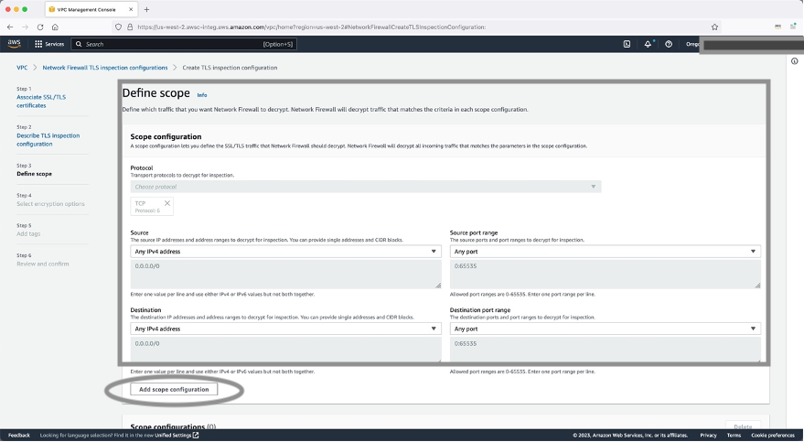
Task: Click the site security lock icon
Action: (x=130, y=27)
